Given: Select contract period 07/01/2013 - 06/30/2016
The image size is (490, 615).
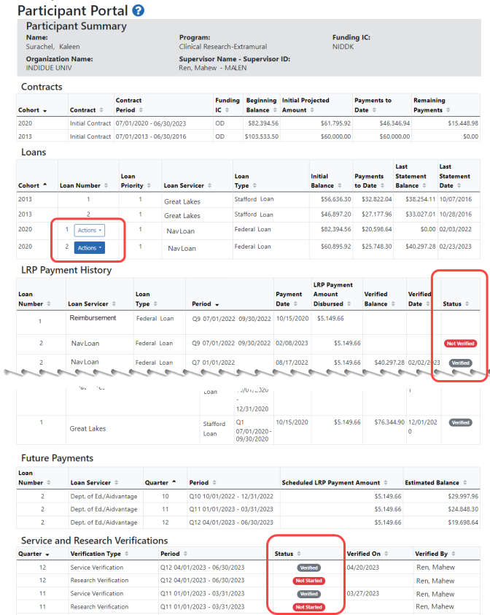Looking at the screenshot, I should coord(151,136).
